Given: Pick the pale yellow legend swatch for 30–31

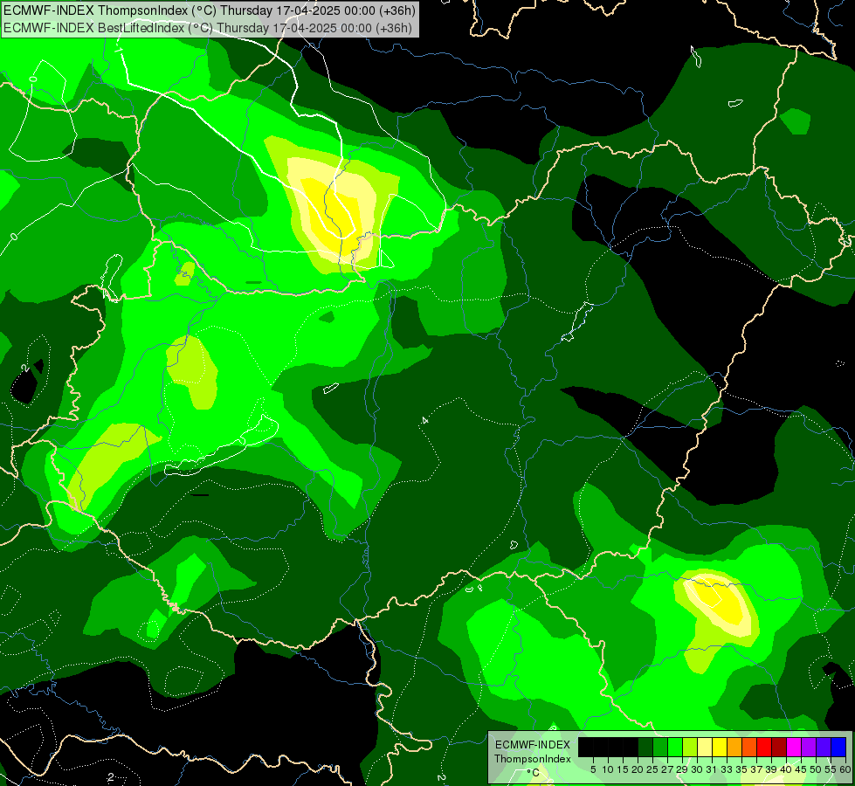Looking at the screenshot, I should click(x=705, y=747).
